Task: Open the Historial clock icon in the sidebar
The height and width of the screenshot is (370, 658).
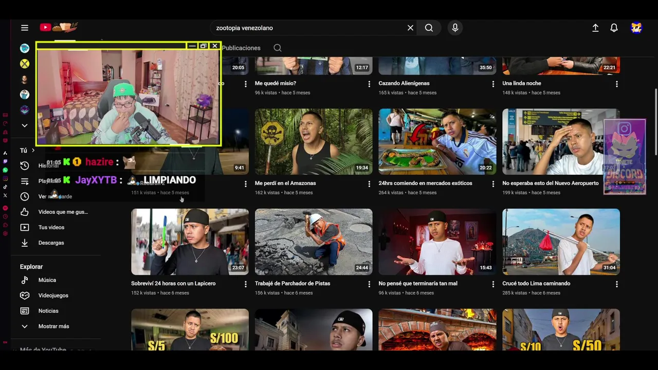Action: (x=24, y=165)
